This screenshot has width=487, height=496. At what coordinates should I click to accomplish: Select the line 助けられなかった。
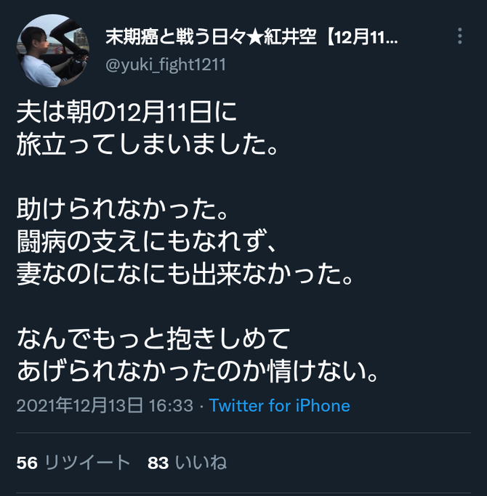click(x=122, y=209)
